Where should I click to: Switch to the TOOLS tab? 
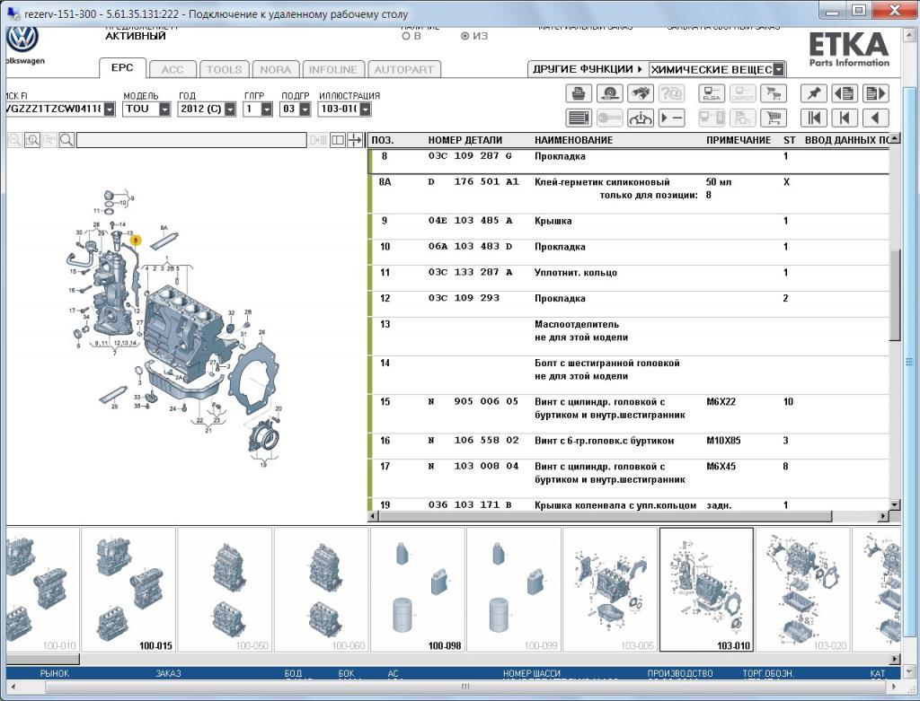[x=224, y=70]
